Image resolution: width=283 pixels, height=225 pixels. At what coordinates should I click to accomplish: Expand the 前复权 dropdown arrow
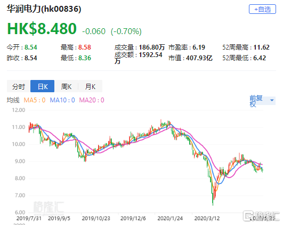click(272, 100)
